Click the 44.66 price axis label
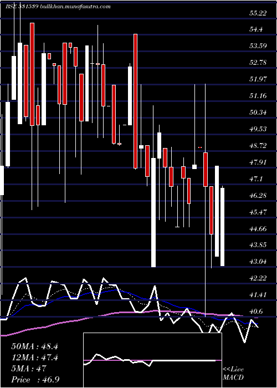This screenshot has width=277, height=388. 258,228
